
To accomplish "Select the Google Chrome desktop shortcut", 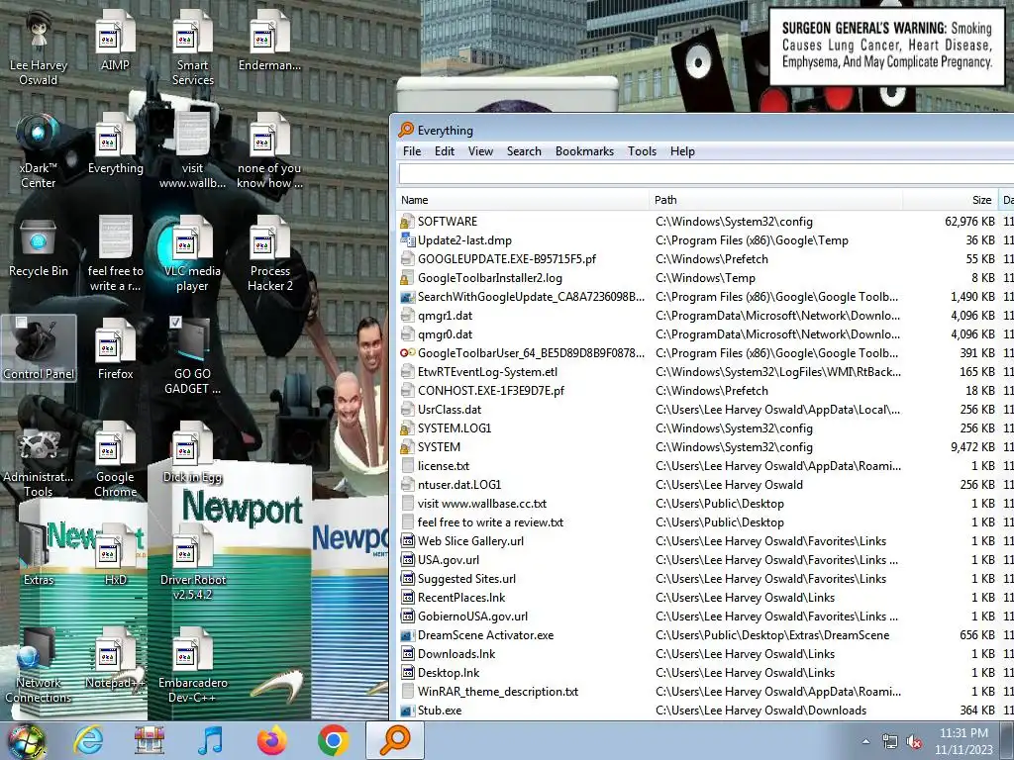I will point(115,459).
